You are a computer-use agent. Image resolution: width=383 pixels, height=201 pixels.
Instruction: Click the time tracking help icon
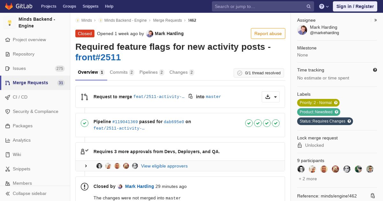(375, 70)
